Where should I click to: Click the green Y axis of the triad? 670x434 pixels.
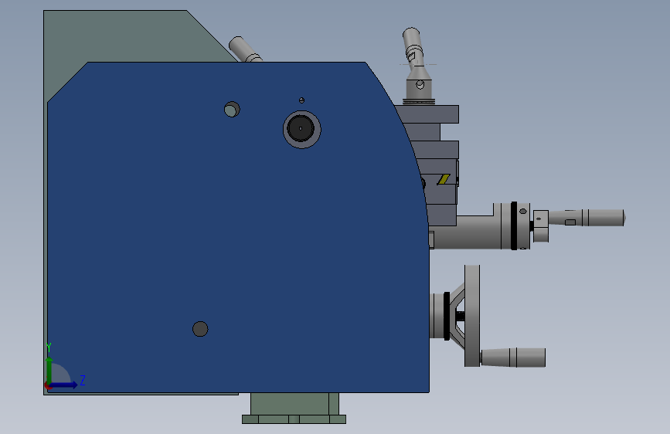tap(49, 369)
